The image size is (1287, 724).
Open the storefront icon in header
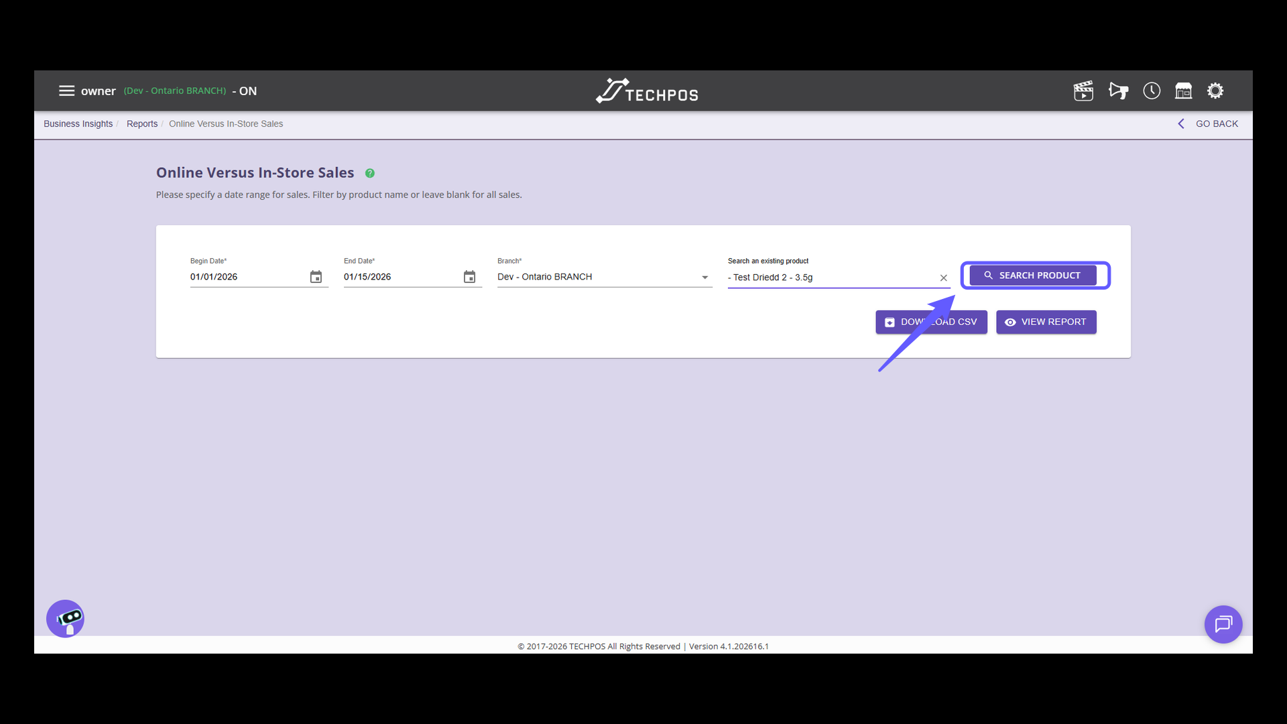pyautogui.click(x=1183, y=90)
